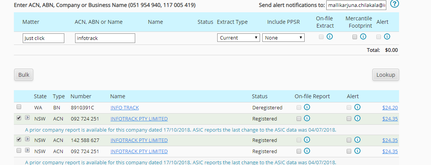Click the Deregistered status text

pos(267,108)
